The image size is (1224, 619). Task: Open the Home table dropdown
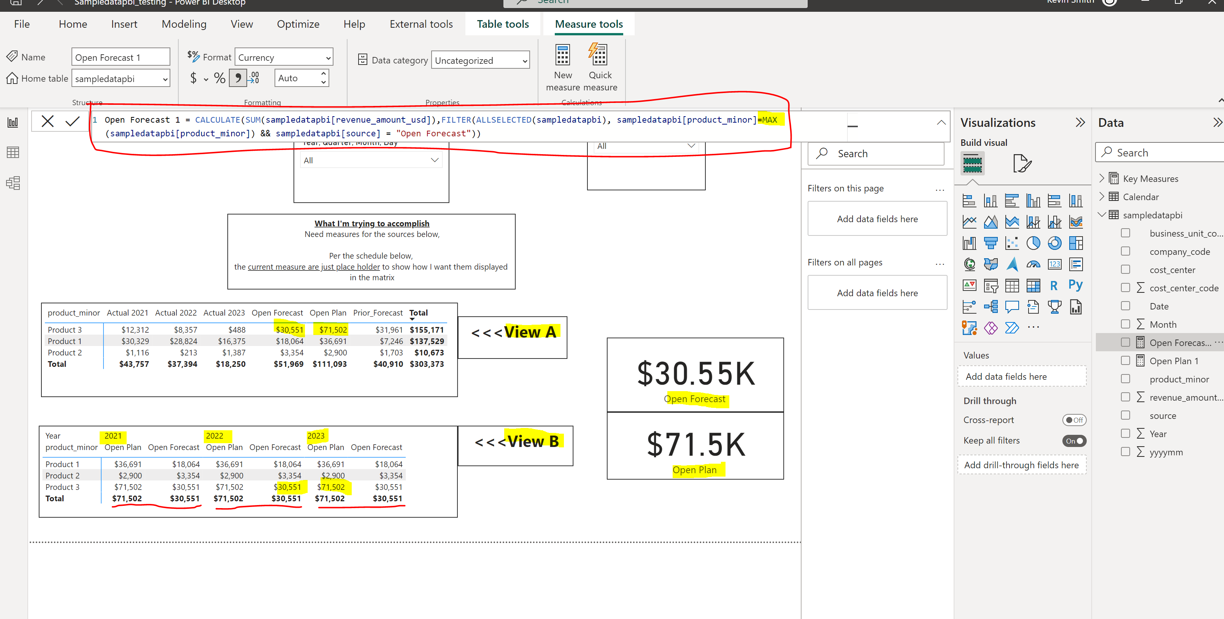point(121,79)
